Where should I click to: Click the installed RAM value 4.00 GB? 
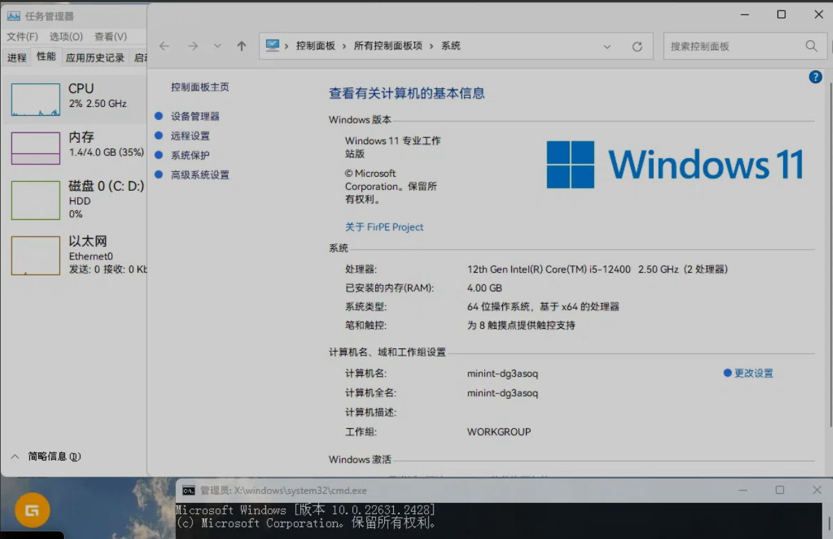pyautogui.click(x=484, y=288)
